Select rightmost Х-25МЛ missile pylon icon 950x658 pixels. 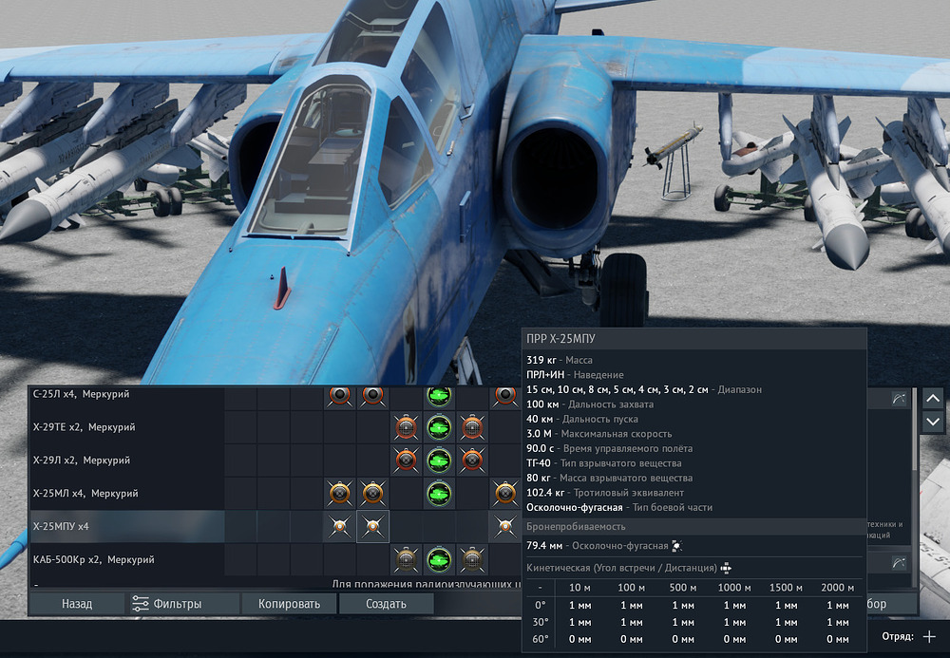point(504,494)
